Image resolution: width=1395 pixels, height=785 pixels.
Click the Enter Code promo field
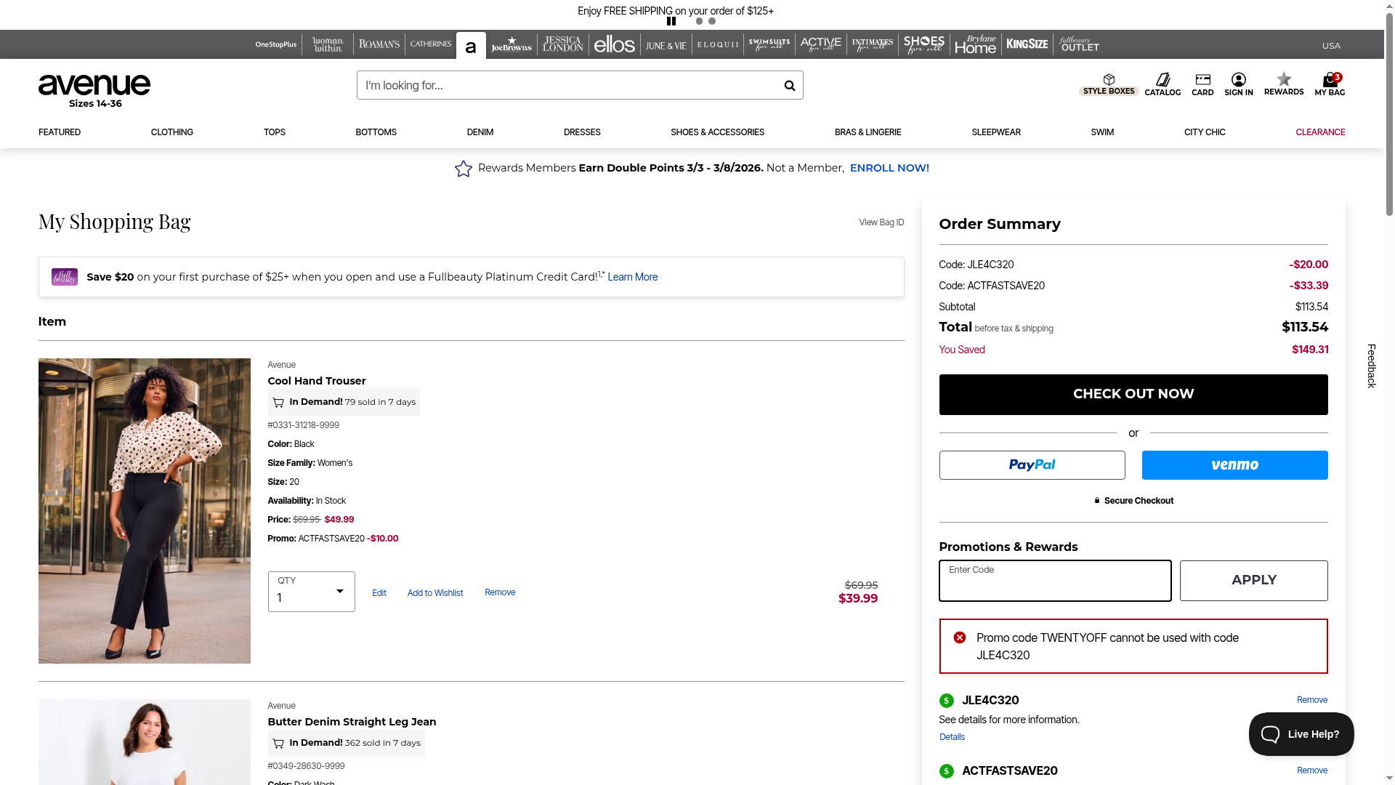[1054, 581]
